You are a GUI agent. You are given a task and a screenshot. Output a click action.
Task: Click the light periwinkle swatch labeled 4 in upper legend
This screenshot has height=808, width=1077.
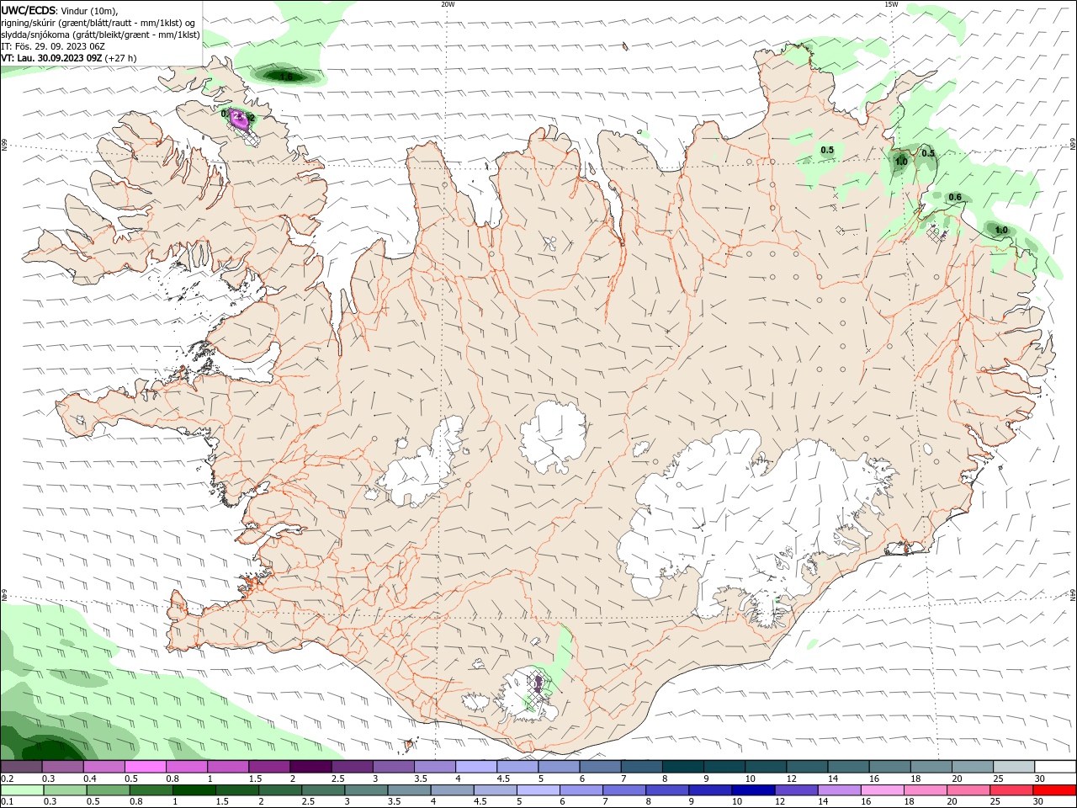[476, 767]
